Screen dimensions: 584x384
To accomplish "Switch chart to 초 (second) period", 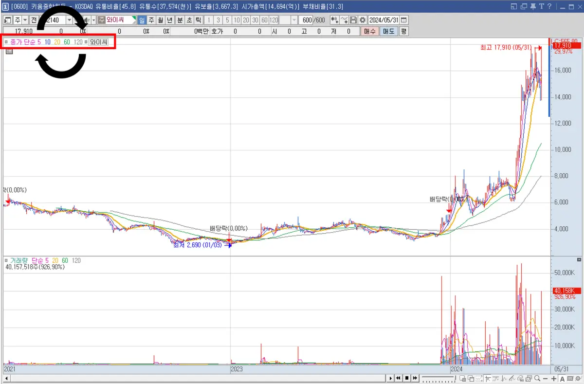I will tap(189, 20).
